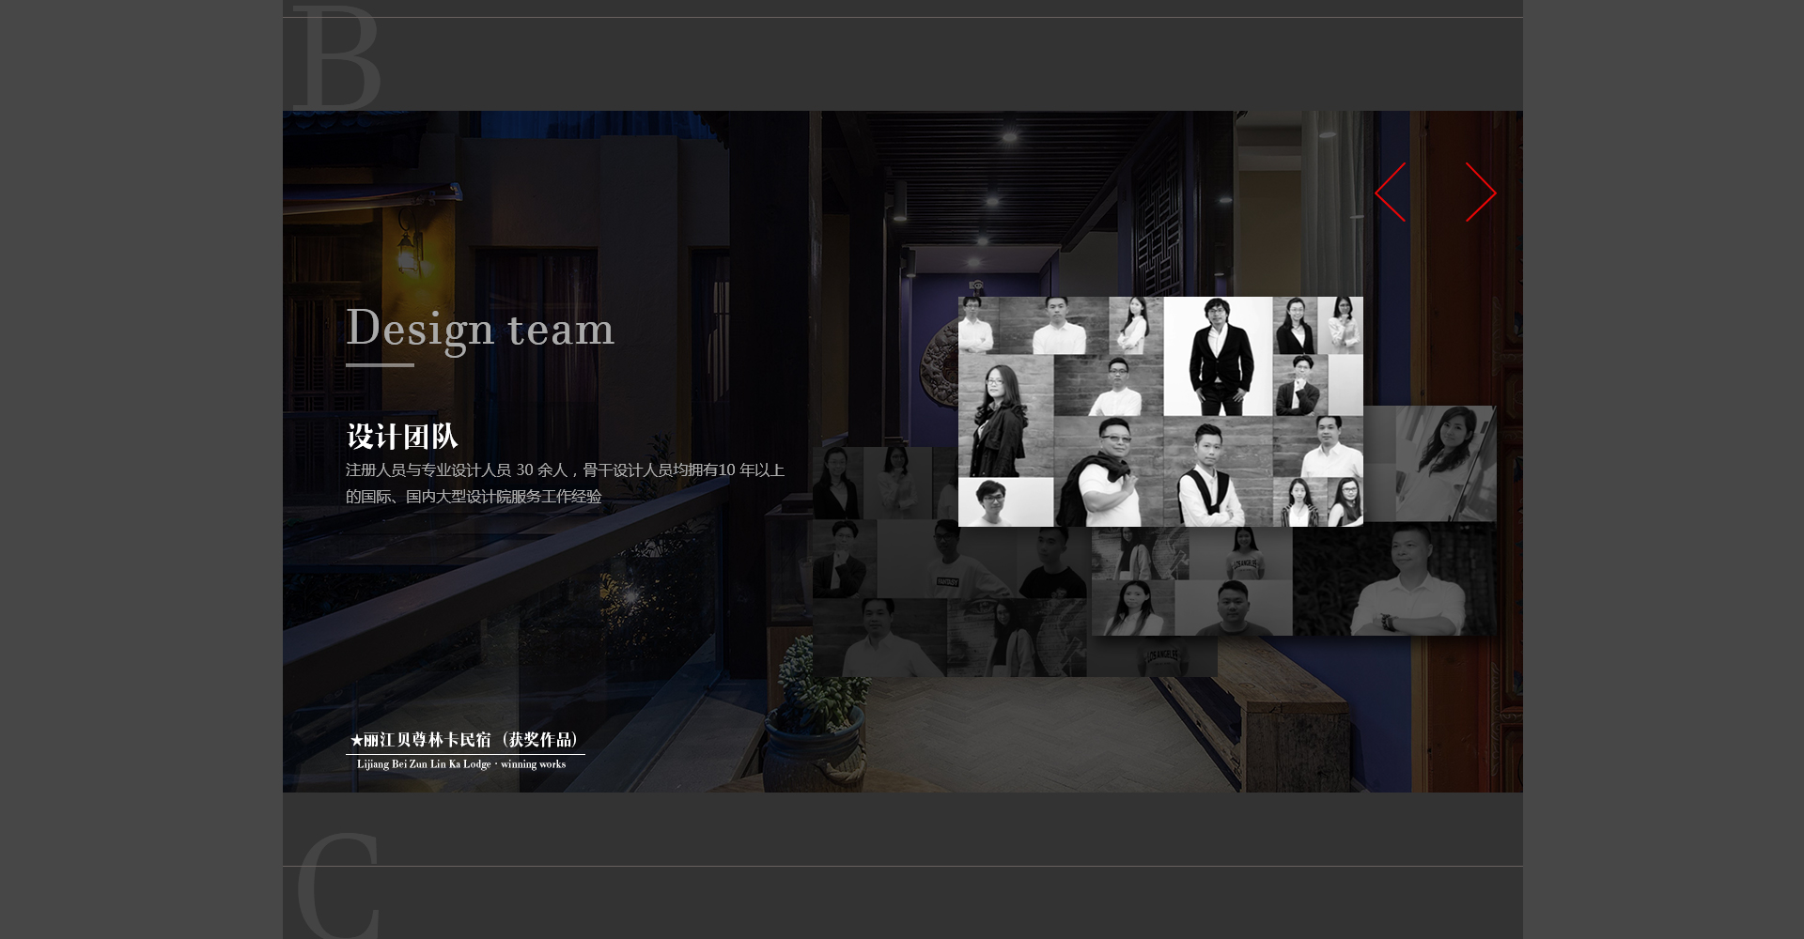
Task: Click the paragraph starting with 注册人员
Action: 564,483
